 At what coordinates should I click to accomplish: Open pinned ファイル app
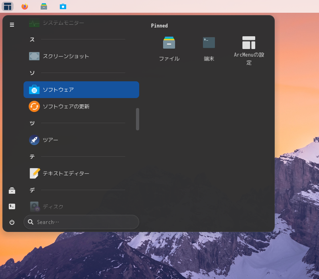tap(169, 49)
